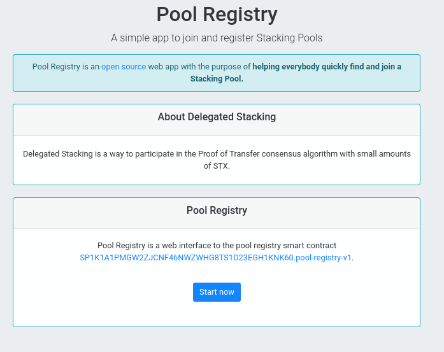The height and width of the screenshot is (352, 444).
Task: Click the bold "Stacking Pool." text in banner
Action: [x=217, y=79]
